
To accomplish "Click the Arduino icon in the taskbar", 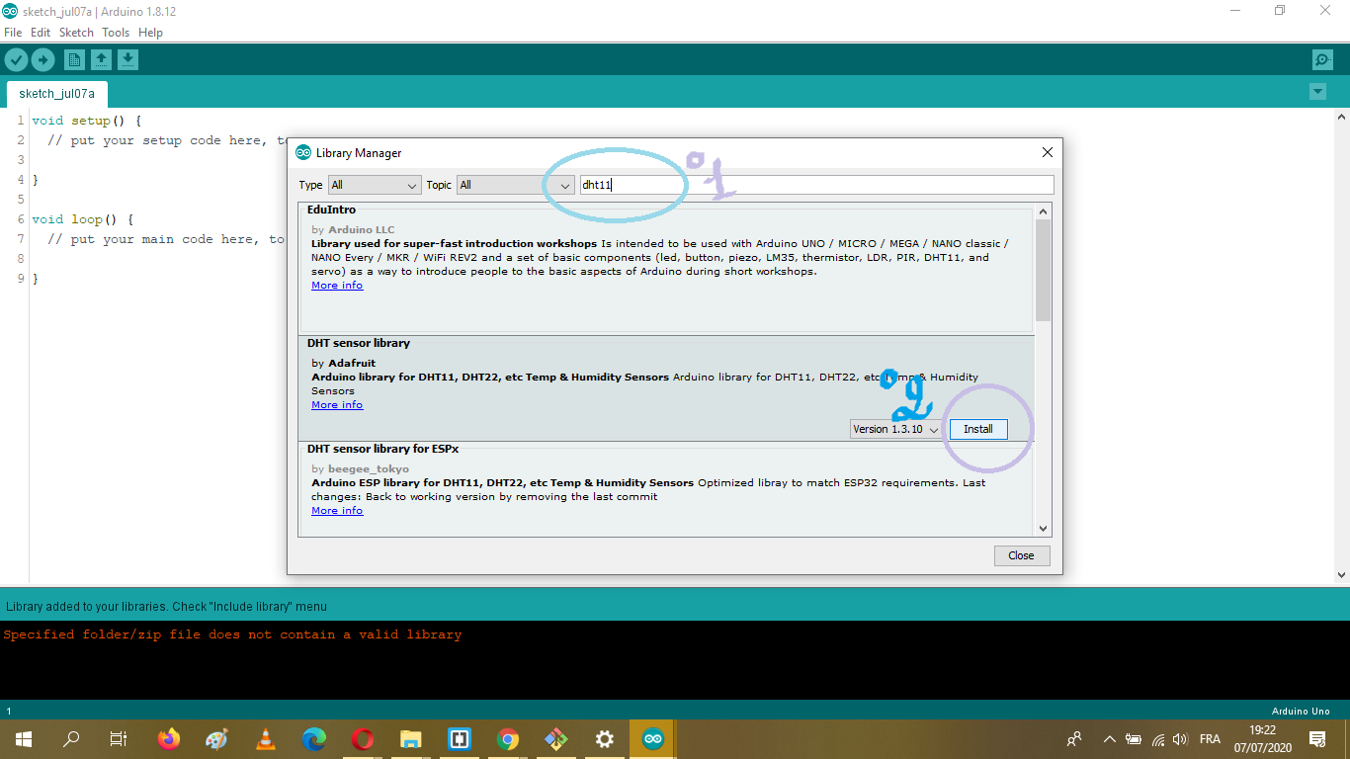I will point(653,739).
